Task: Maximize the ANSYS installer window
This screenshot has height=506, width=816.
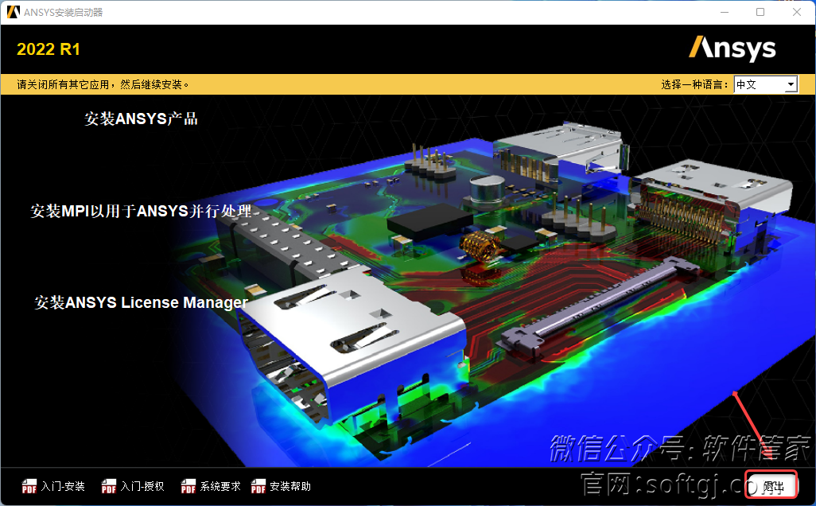Action: coord(760,12)
